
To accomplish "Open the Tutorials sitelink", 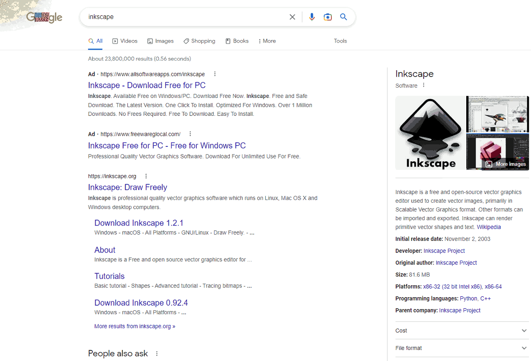I will (x=109, y=276).
